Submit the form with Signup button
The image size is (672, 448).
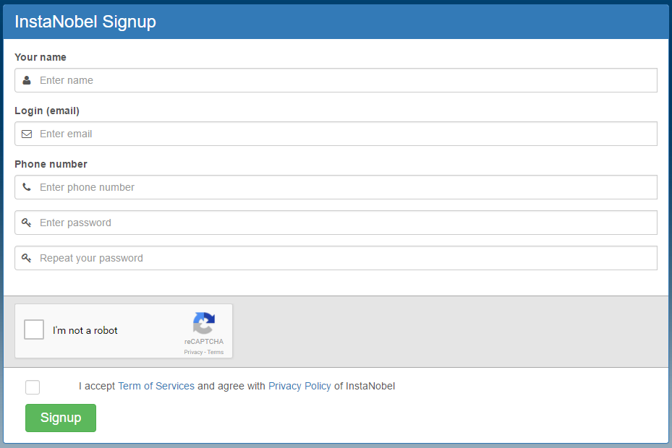pyautogui.click(x=61, y=418)
